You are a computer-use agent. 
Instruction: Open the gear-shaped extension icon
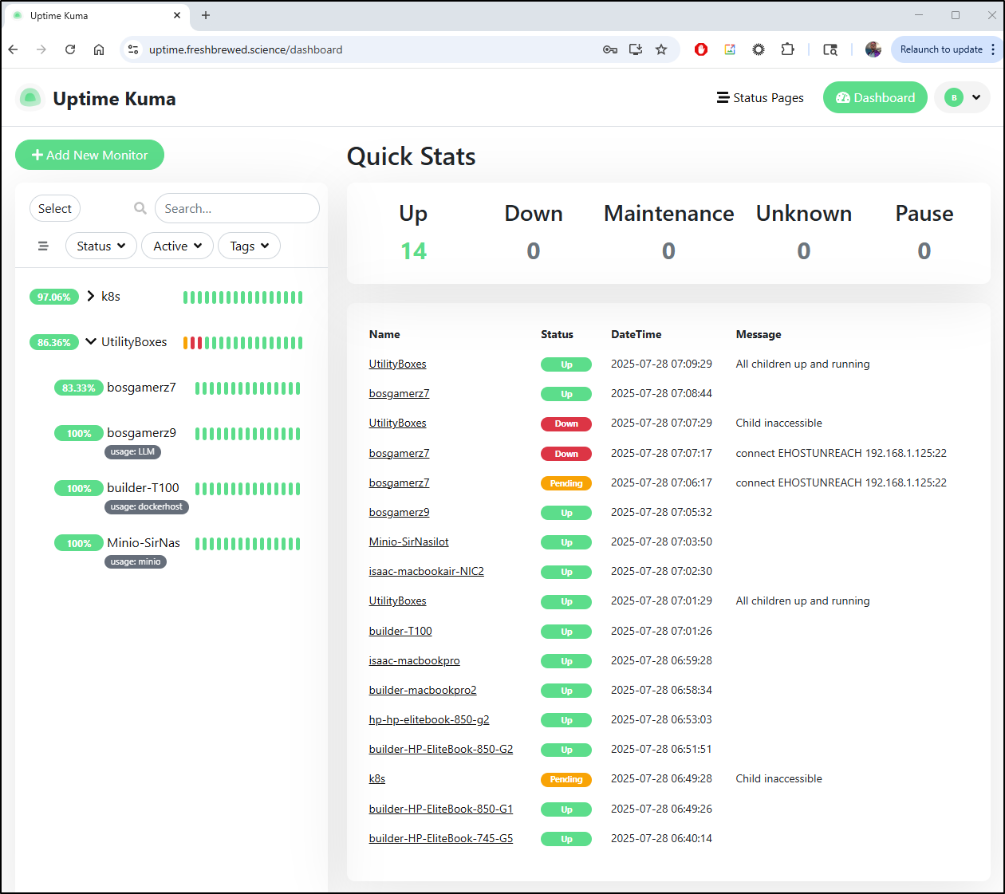tap(759, 49)
